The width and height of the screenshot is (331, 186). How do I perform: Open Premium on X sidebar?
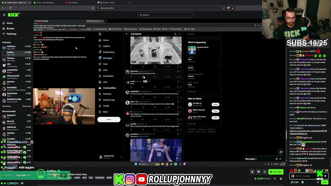[x=105, y=94]
